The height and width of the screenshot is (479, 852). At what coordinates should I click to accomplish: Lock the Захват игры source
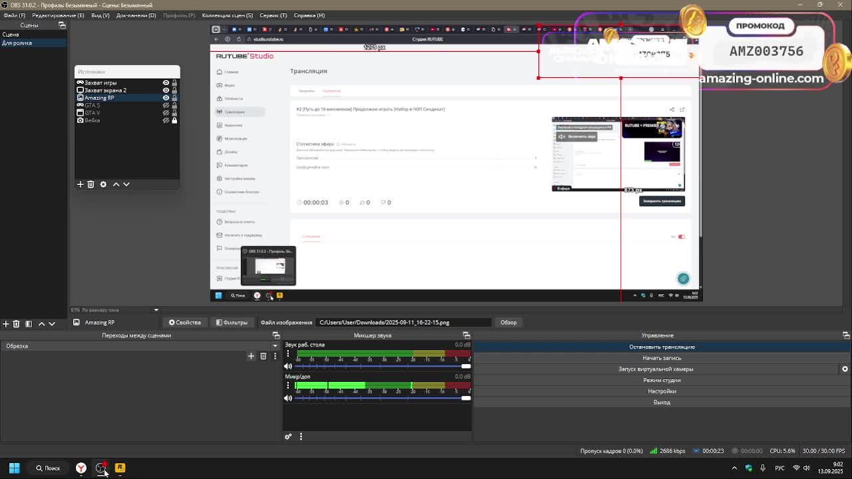175,83
